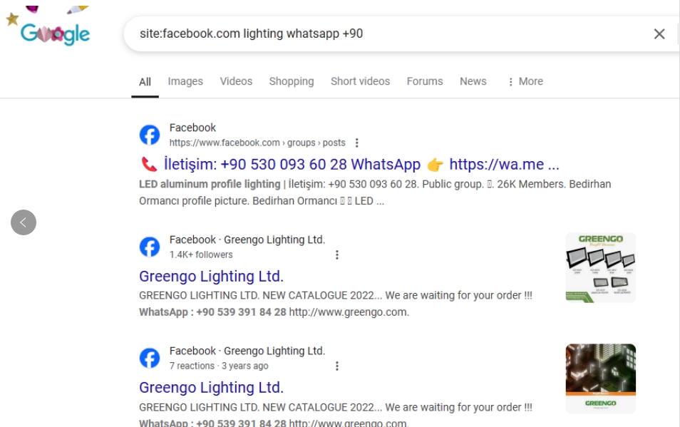Click the Facebook favicon of the first result

[x=150, y=135]
